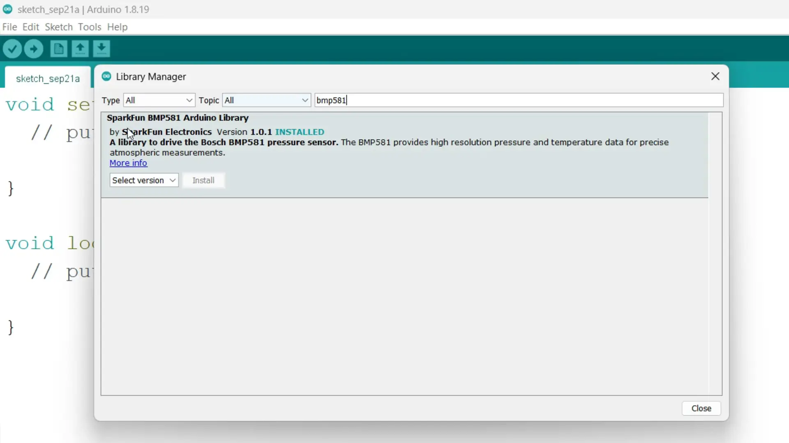Open the Help menu
This screenshot has height=443, width=789.
click(118, 27)
